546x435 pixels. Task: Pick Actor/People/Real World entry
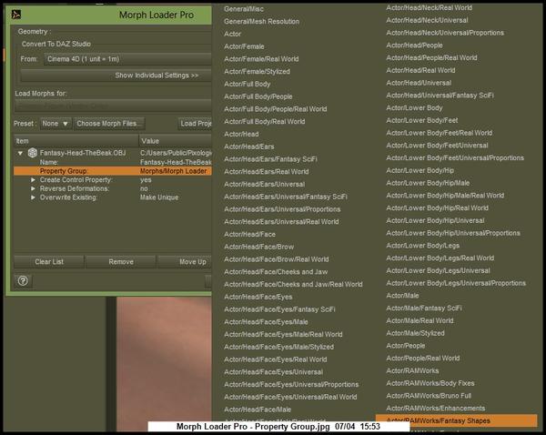tap(423, 358)
